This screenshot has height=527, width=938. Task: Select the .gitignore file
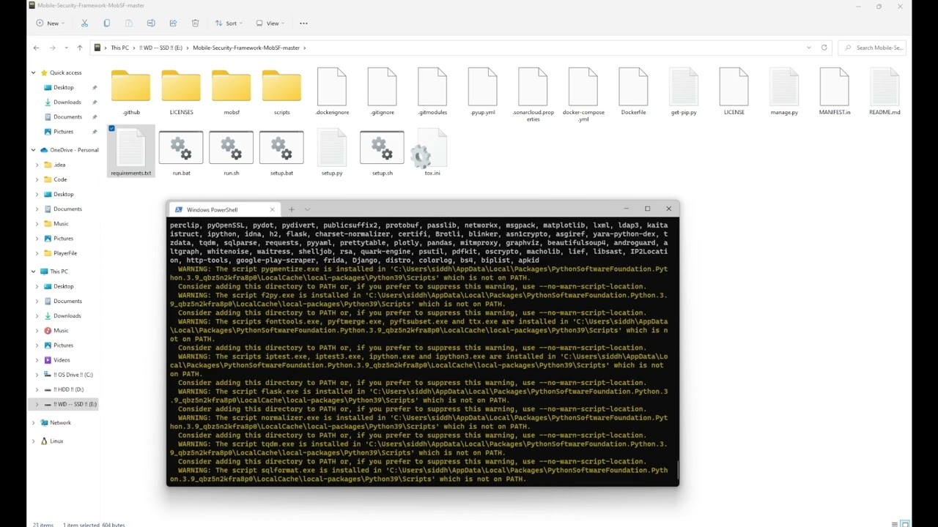click(382, 92)
